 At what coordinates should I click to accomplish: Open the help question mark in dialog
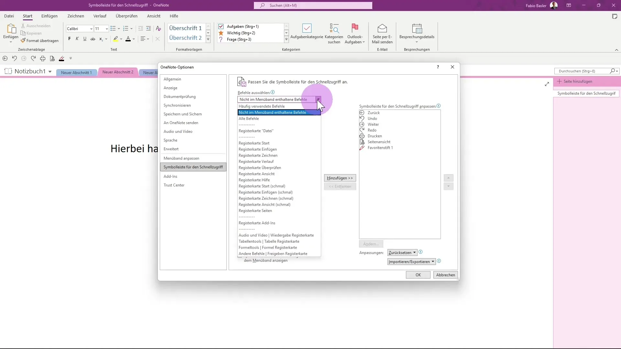(x=438, y=67)
